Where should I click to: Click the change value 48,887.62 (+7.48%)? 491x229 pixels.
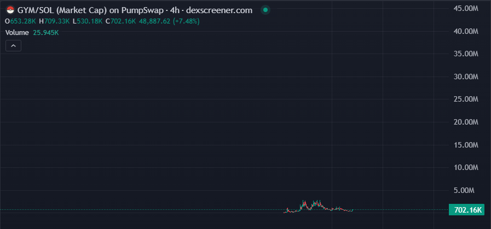coord(169,21)
